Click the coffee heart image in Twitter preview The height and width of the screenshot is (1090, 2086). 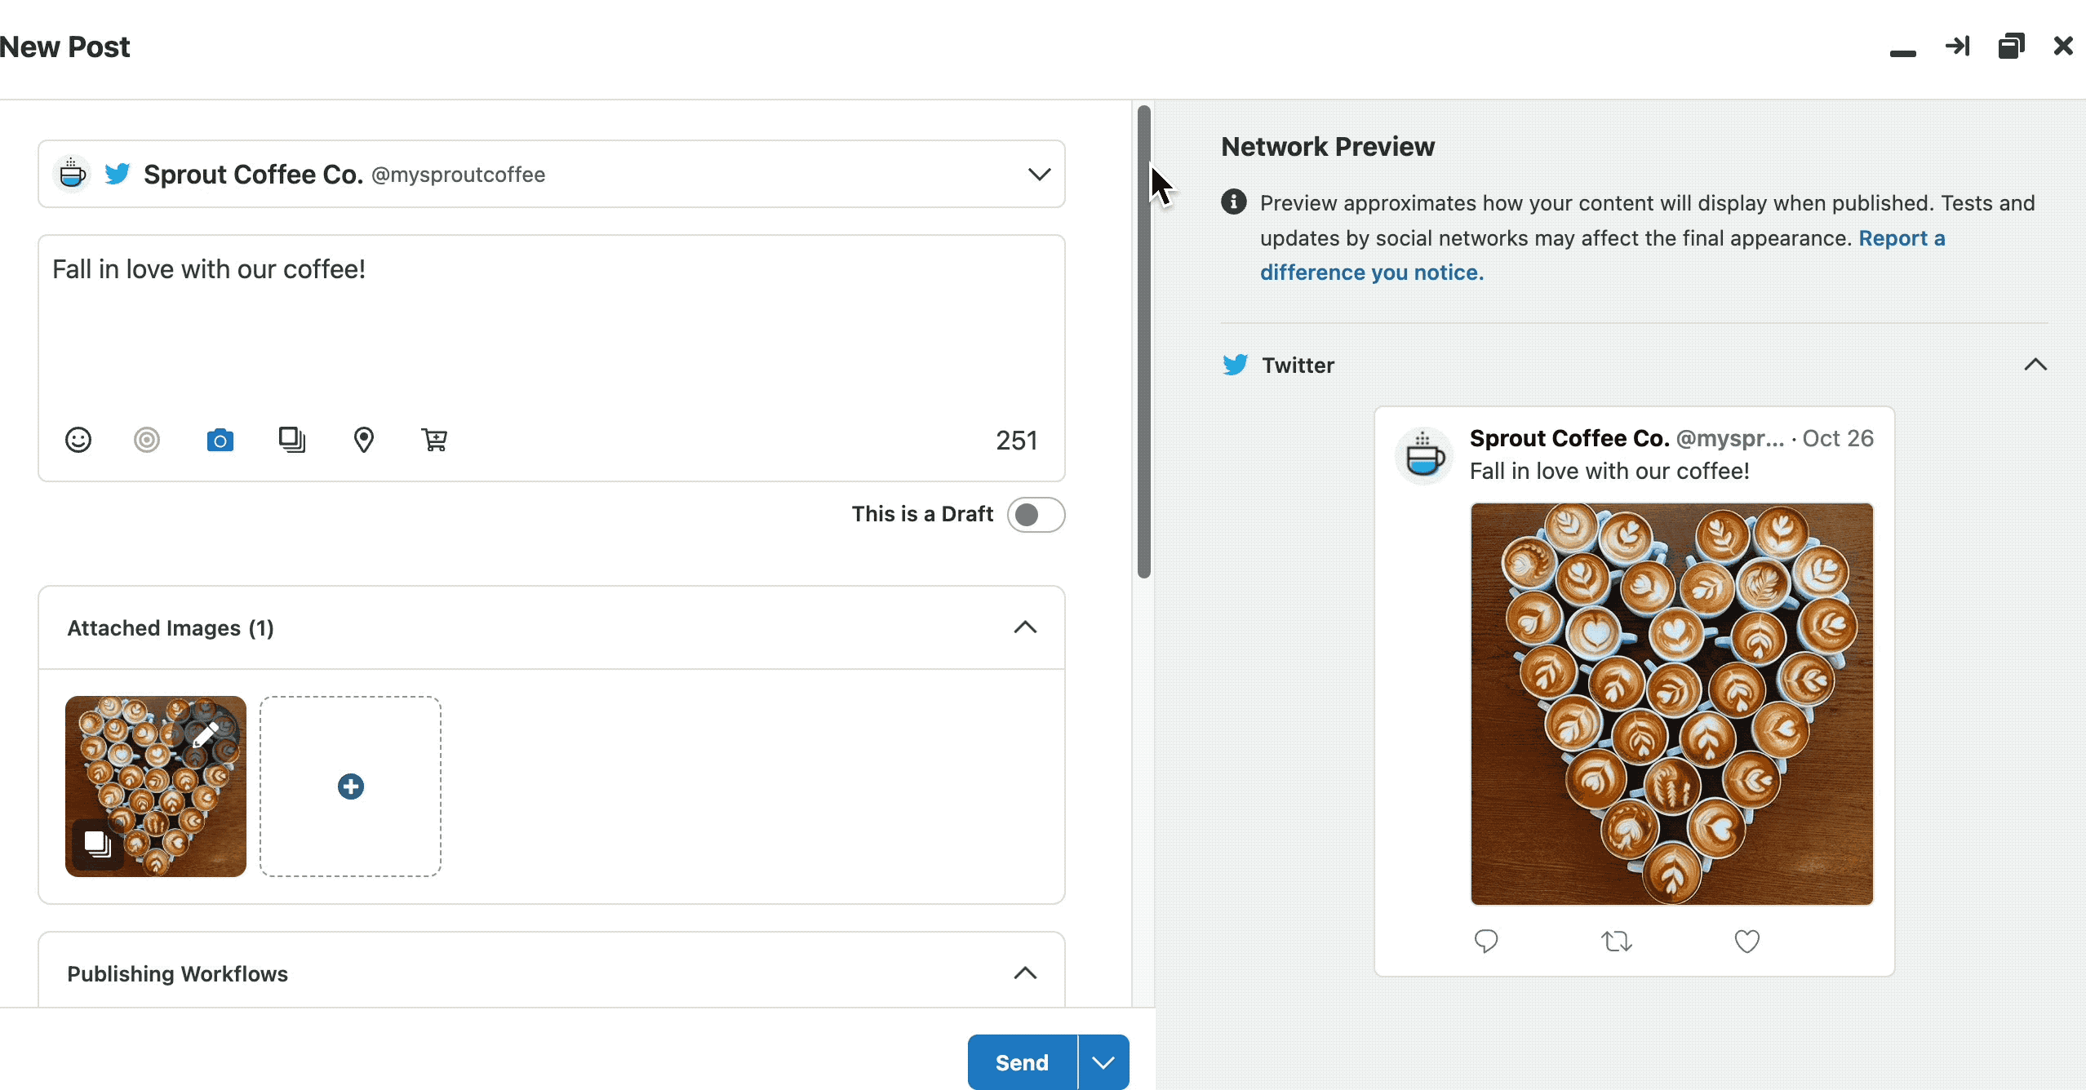[x=1671, y=703]
